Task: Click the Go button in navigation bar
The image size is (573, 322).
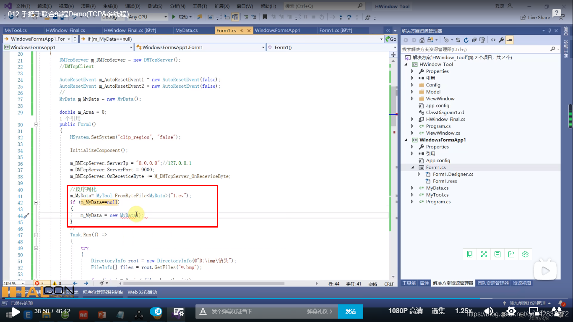Action: coord(391,39)
